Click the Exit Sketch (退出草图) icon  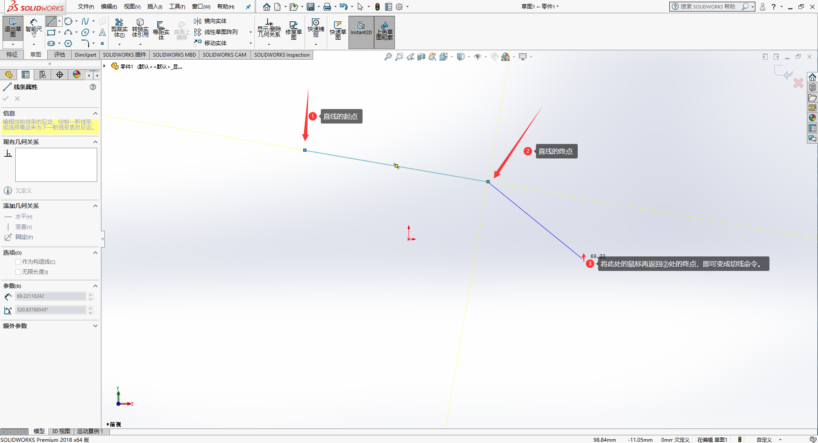click(13, 28)
